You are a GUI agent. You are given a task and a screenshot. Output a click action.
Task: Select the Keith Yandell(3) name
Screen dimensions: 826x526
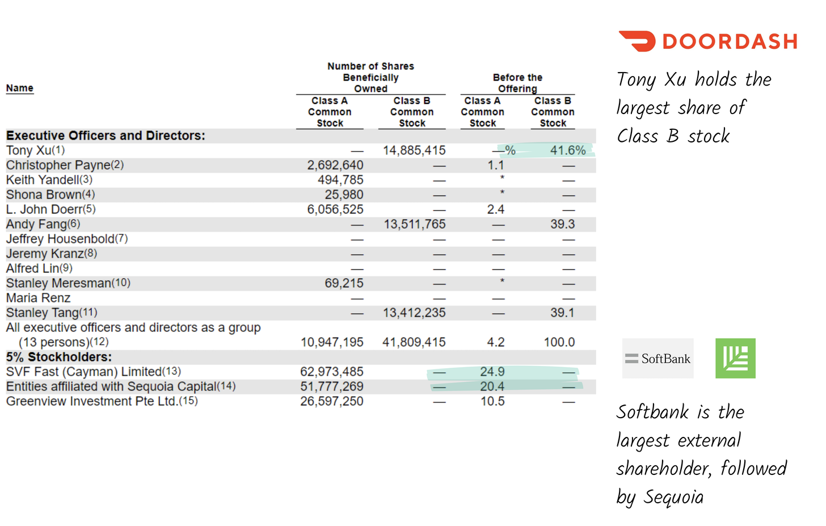[49, 180]
